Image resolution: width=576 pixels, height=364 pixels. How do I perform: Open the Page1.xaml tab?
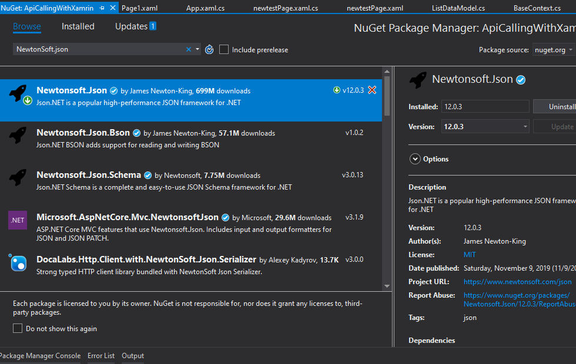pyautogui.click(x=140, y=8)
